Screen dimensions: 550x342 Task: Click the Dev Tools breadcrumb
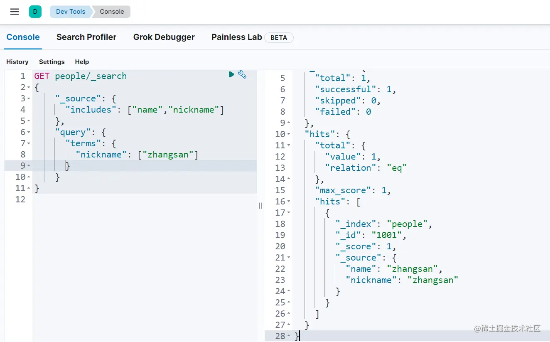(70, 12)
